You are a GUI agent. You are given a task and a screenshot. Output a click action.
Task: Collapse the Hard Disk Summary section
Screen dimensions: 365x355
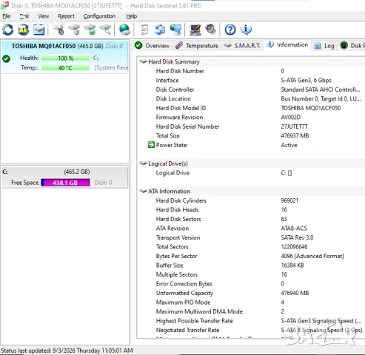click(144, 61)
